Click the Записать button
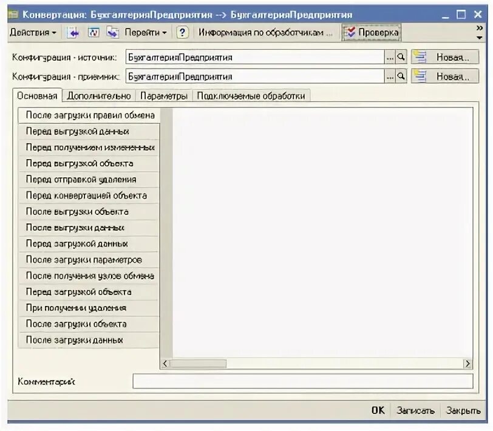Image resolution: width=493 pixels, height=431 pixels. [x=415, y=410]
